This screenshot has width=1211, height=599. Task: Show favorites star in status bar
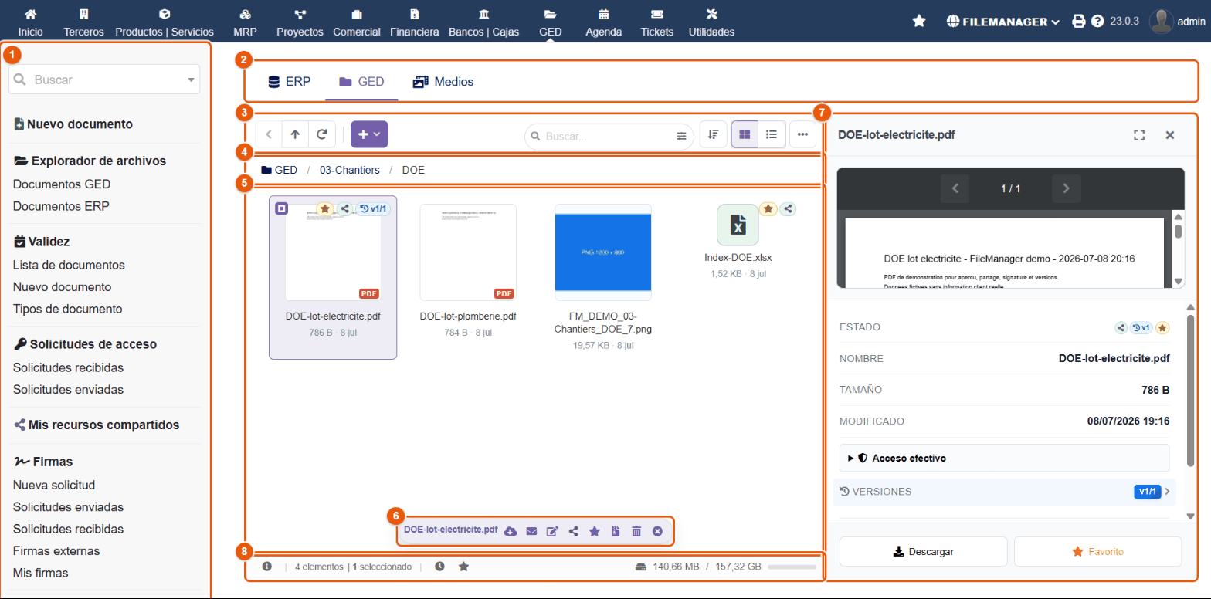click(x=463, y=566)
